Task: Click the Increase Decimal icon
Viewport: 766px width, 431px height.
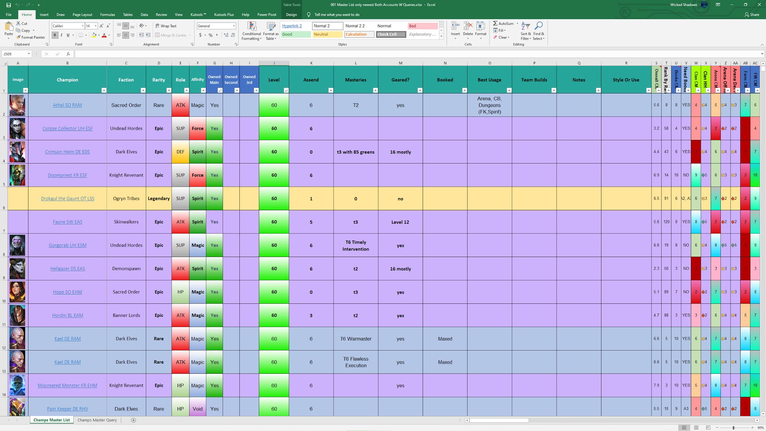Action: click(x=226, y=35)
